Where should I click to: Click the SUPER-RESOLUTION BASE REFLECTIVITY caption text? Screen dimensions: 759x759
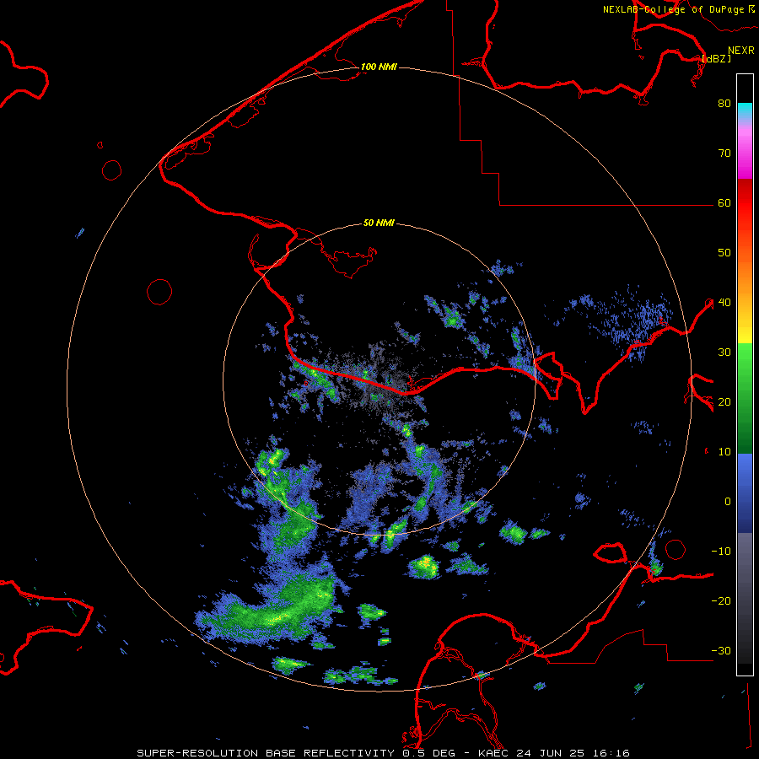click(x=266, y=753)
